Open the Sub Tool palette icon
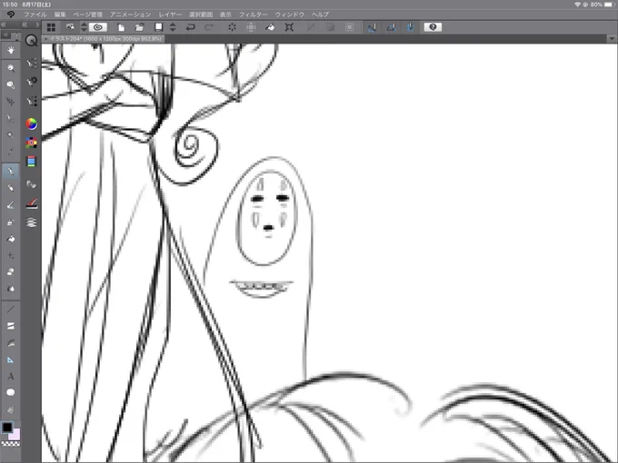The image size is (618, 463). tap(32, 63)
